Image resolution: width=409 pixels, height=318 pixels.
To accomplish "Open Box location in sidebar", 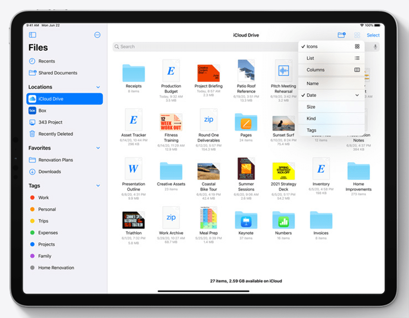I will (42, 110).
